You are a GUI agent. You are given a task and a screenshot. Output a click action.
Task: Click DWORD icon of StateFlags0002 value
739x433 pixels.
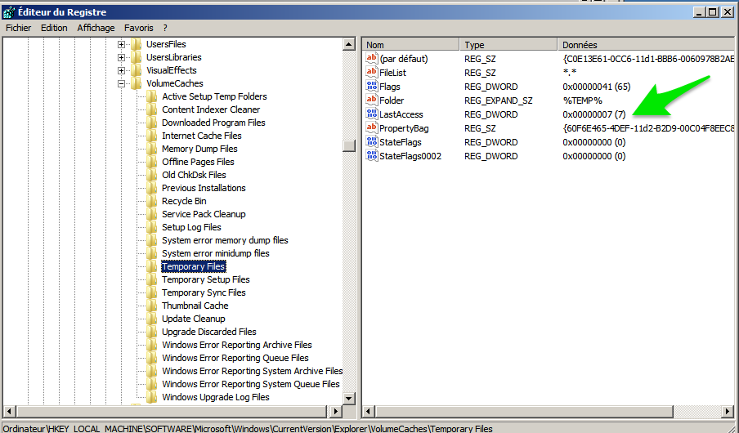coord(372,155)
